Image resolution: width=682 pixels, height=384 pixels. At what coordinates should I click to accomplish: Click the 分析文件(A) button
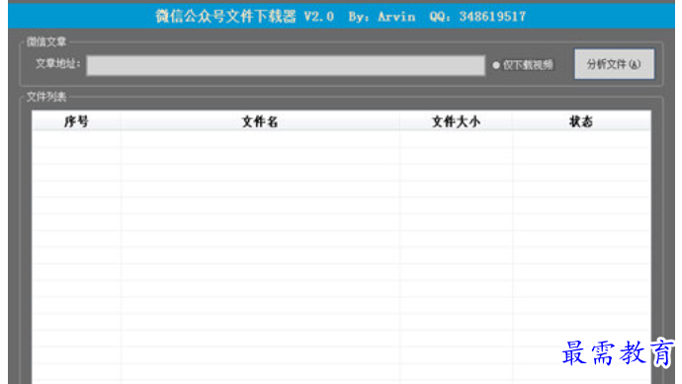(614, 64)
